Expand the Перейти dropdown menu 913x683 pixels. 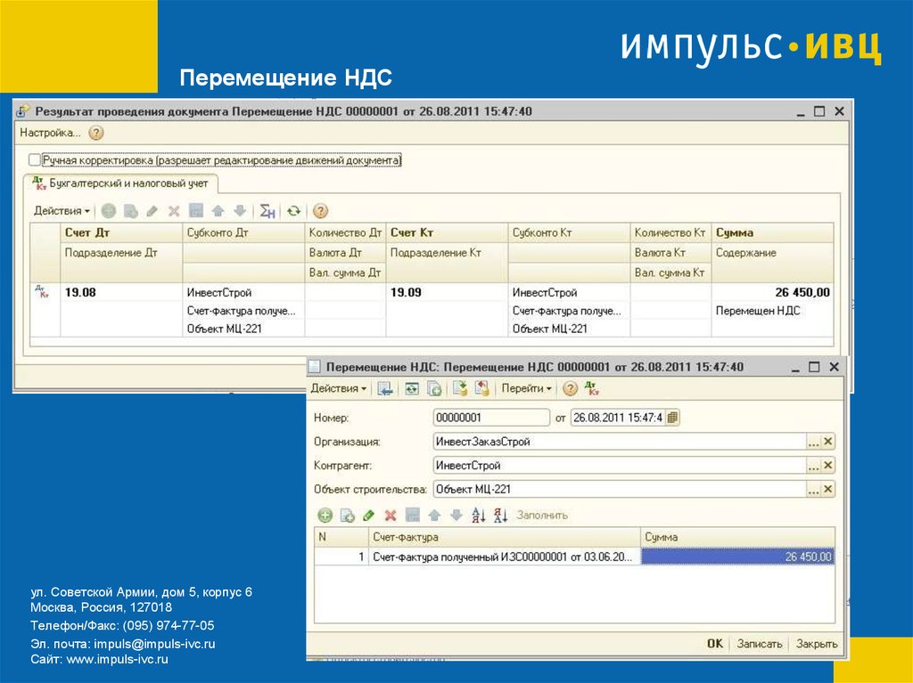[x=525, y=388]
